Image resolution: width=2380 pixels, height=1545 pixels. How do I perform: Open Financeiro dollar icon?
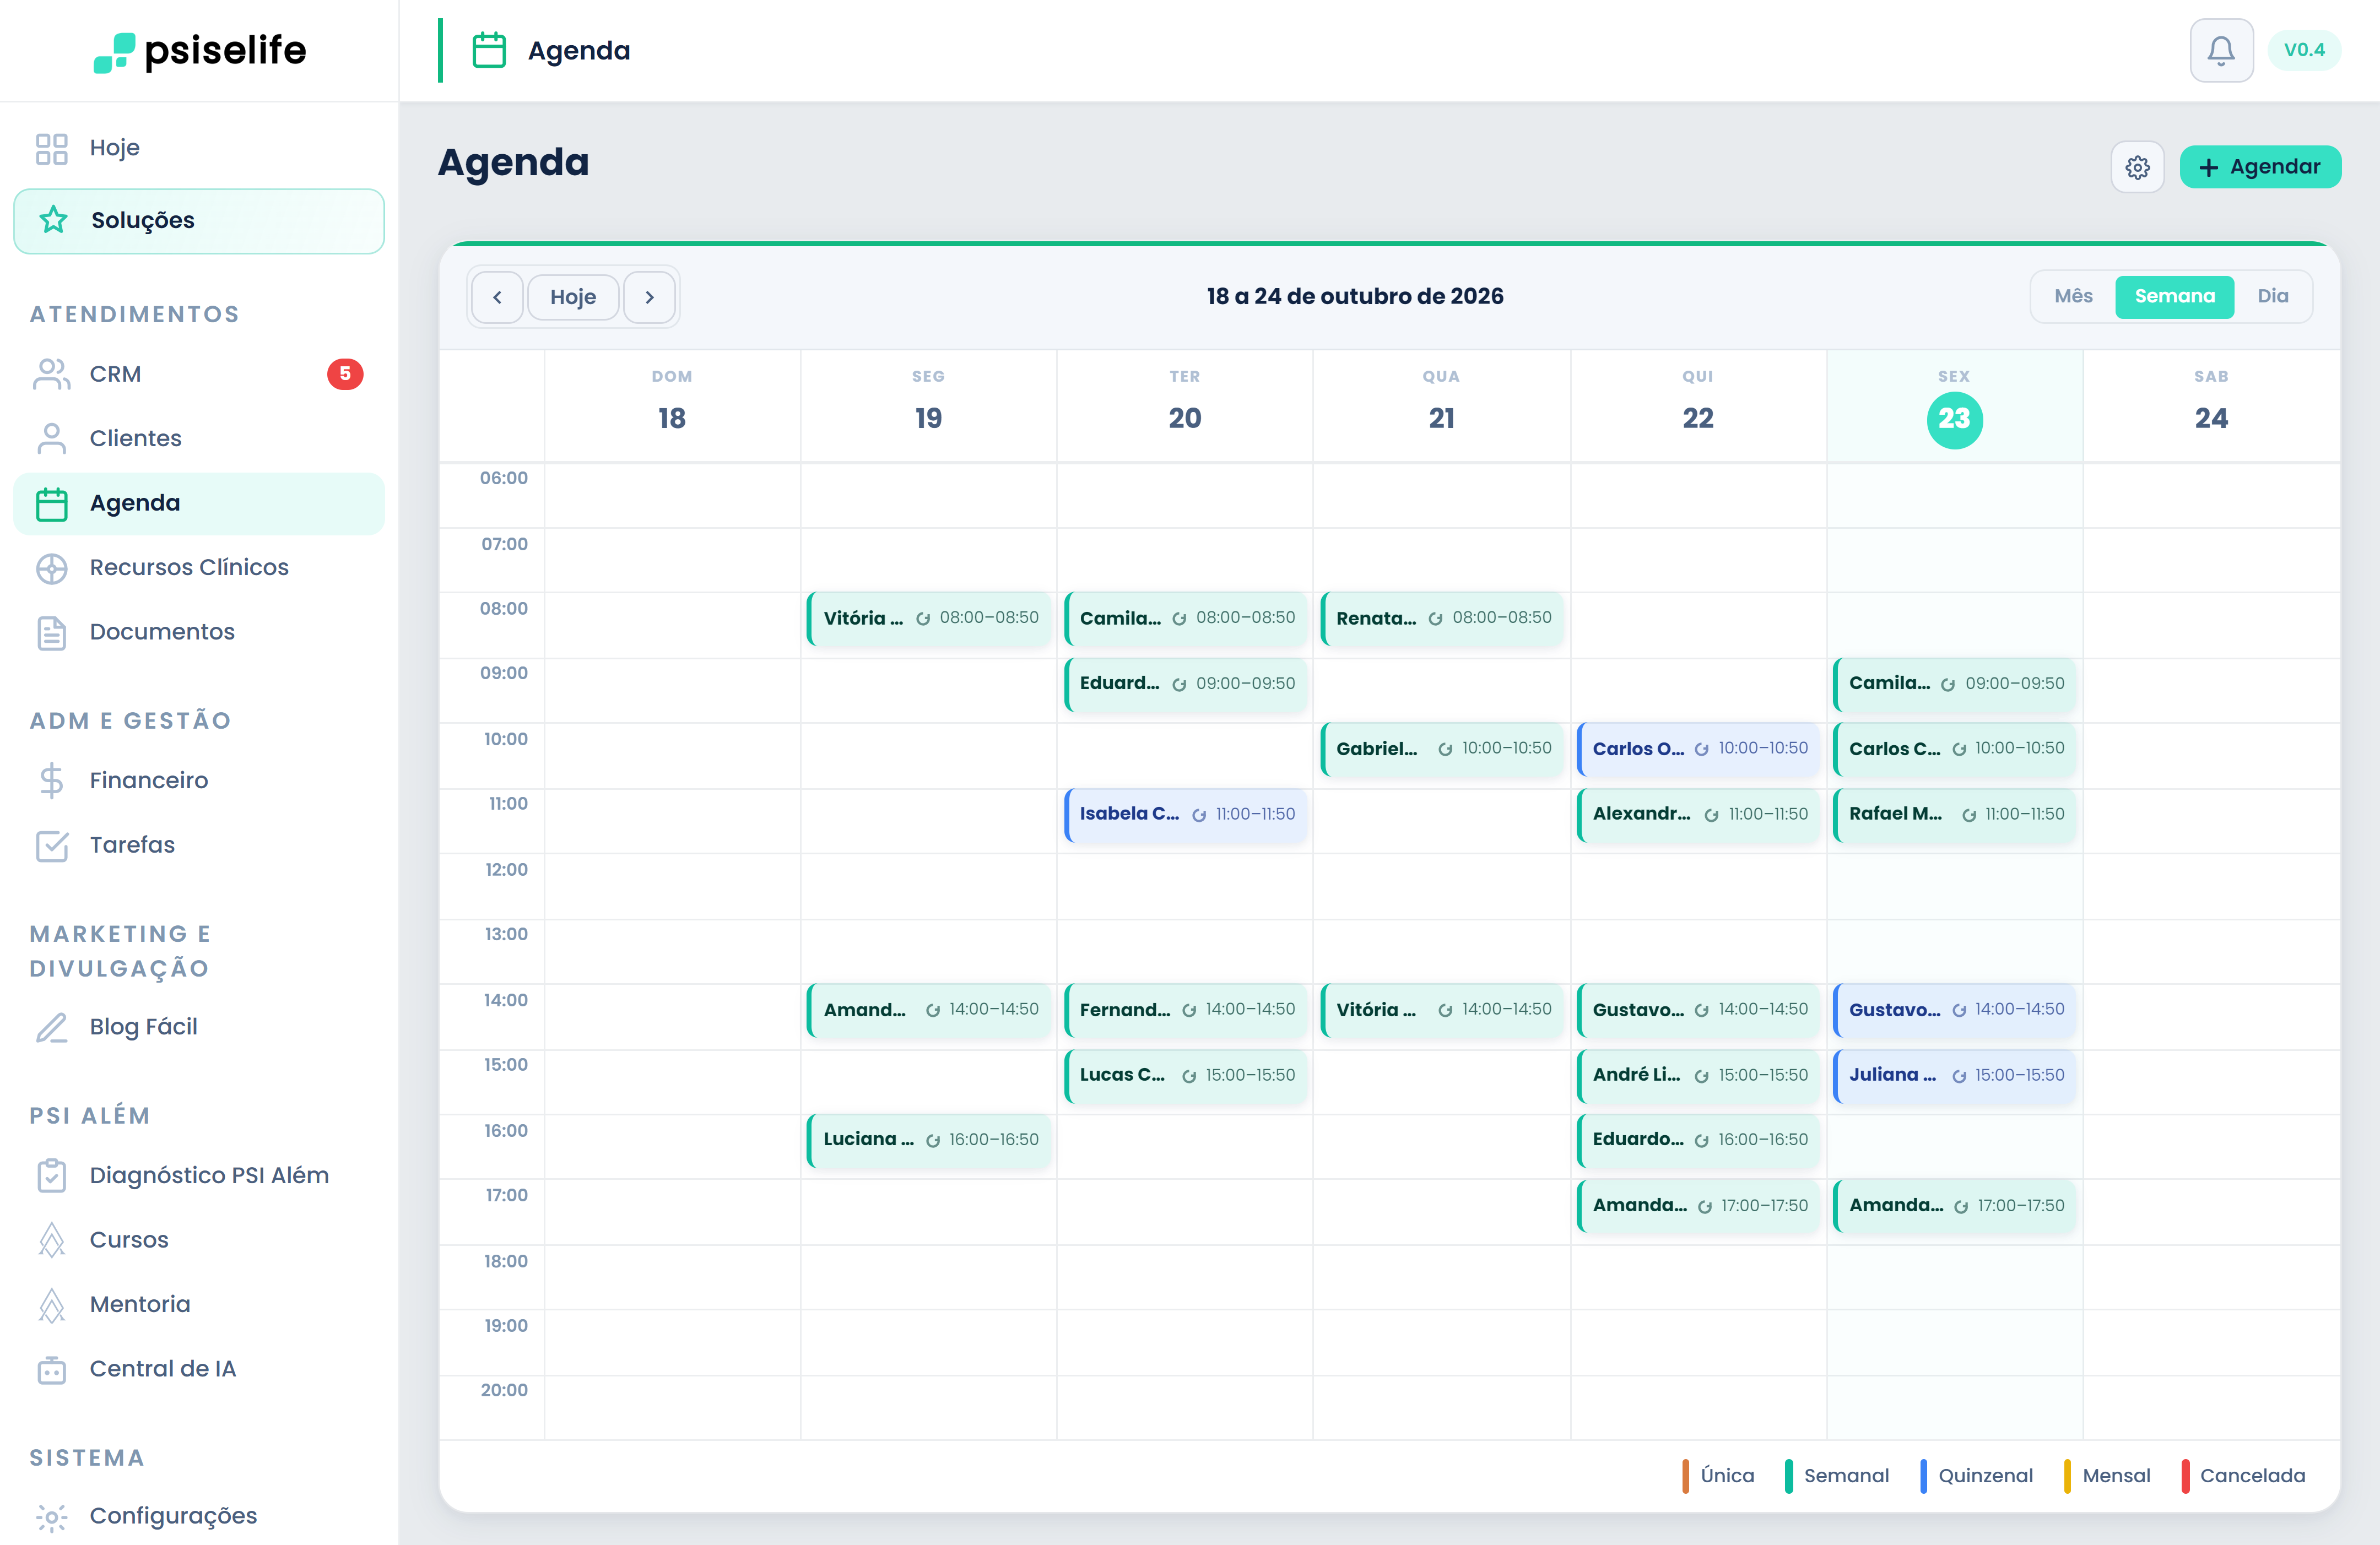(x=51, y=780)
